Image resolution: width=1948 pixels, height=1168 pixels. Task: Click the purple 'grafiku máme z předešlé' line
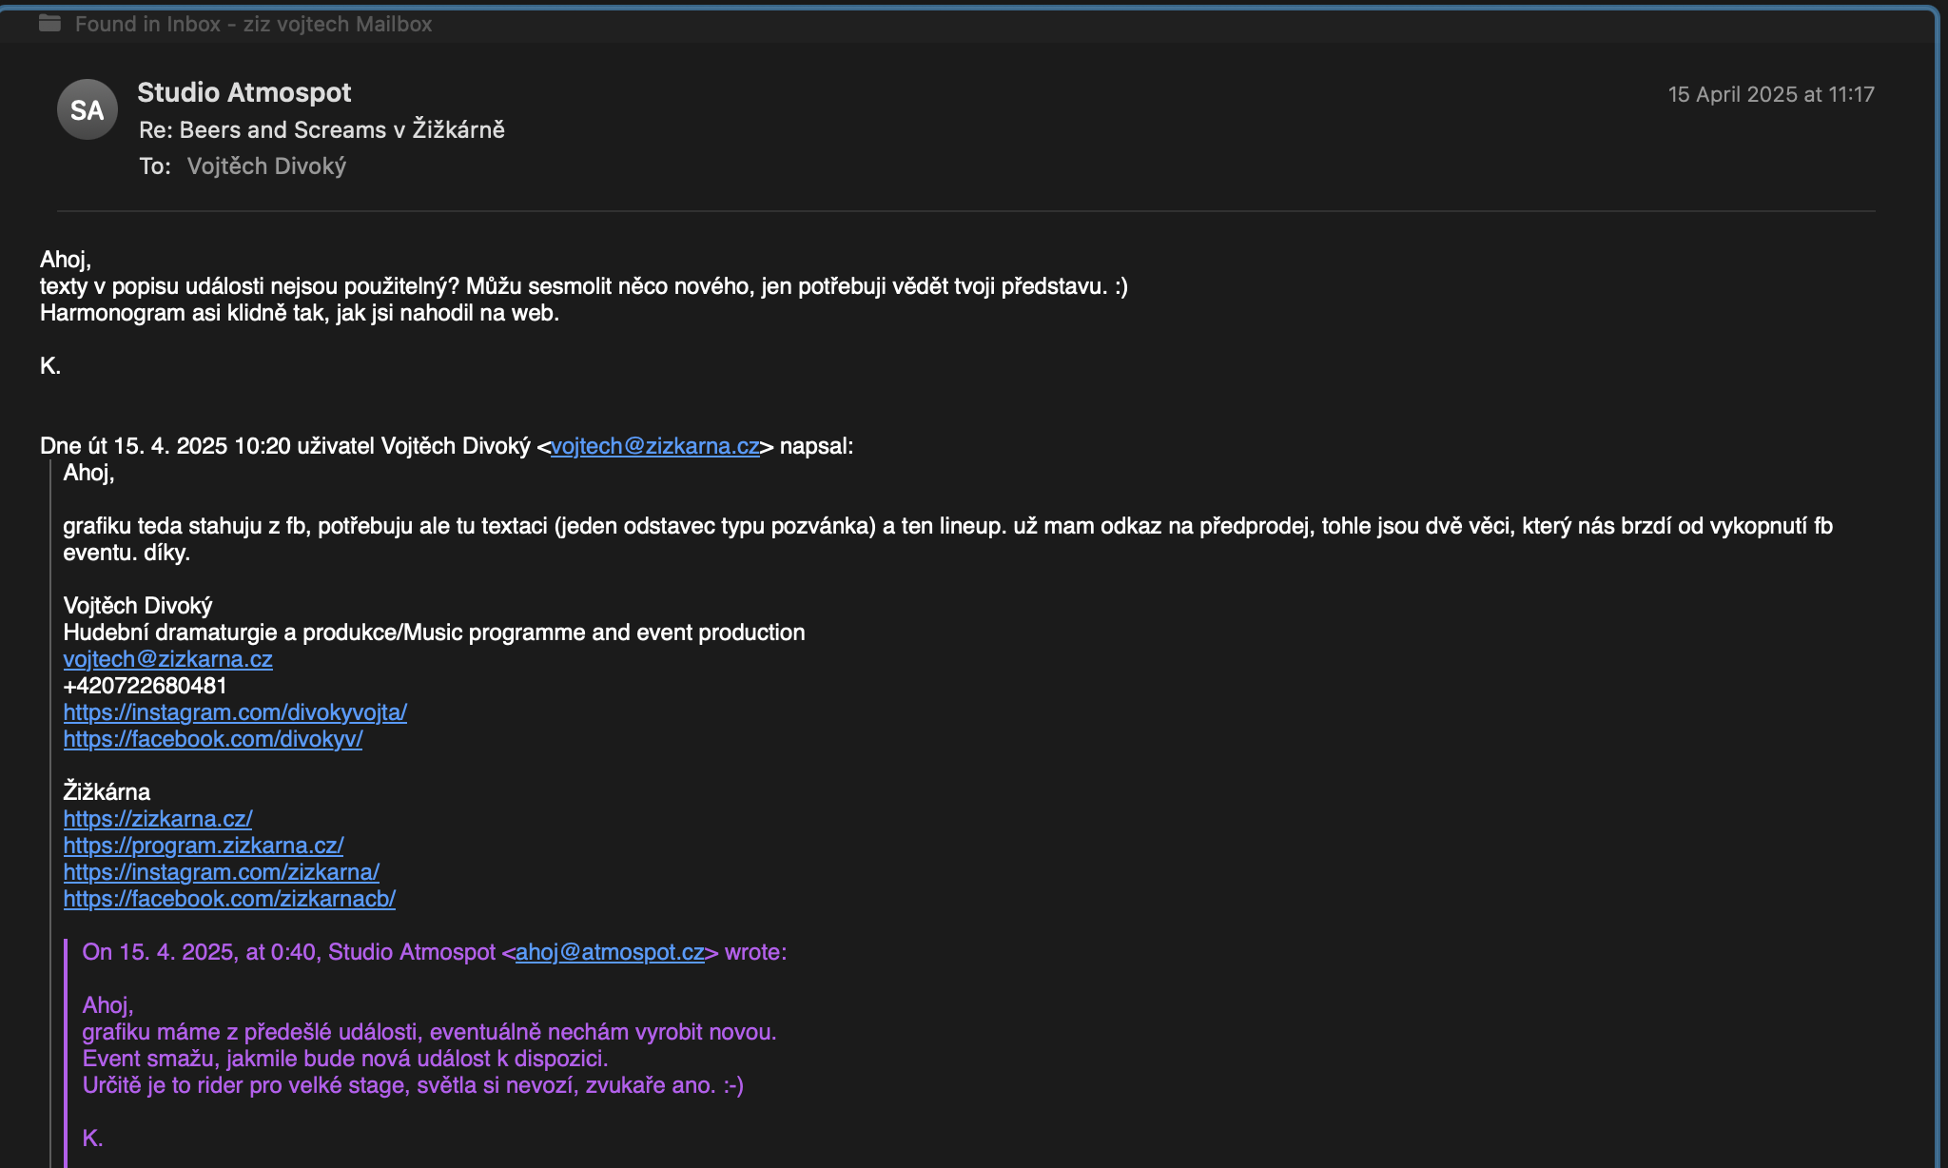click(430, 1032)
